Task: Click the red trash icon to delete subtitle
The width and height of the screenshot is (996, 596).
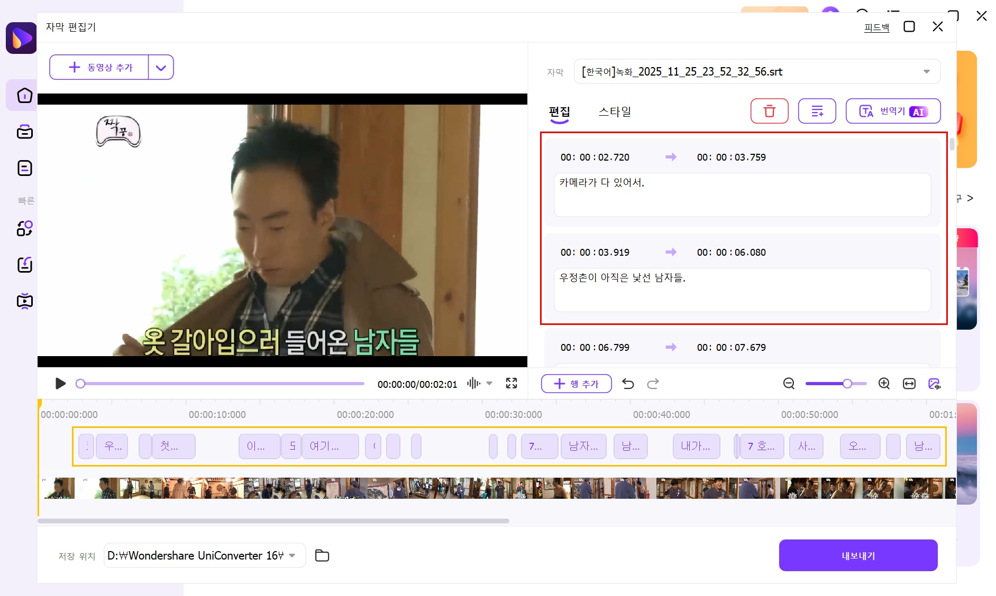Action: tap(770, 111)
